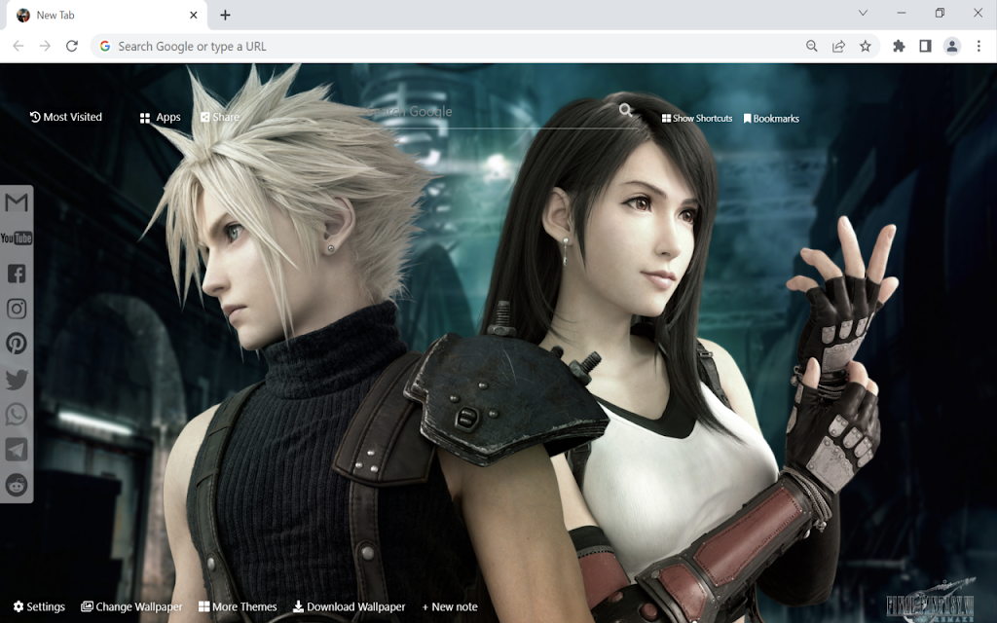The image size is (997, 623).
Task: Open Facebook from the sidebar
Action: [x=17, y=274]
